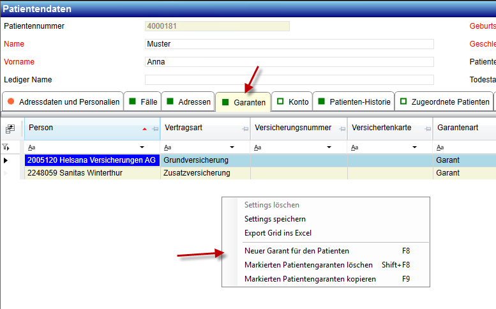Viewport: 496px width, 309px height.
Task: Click the Aa filter operator in Versichertenkarte column
Action: pos(354,147)
